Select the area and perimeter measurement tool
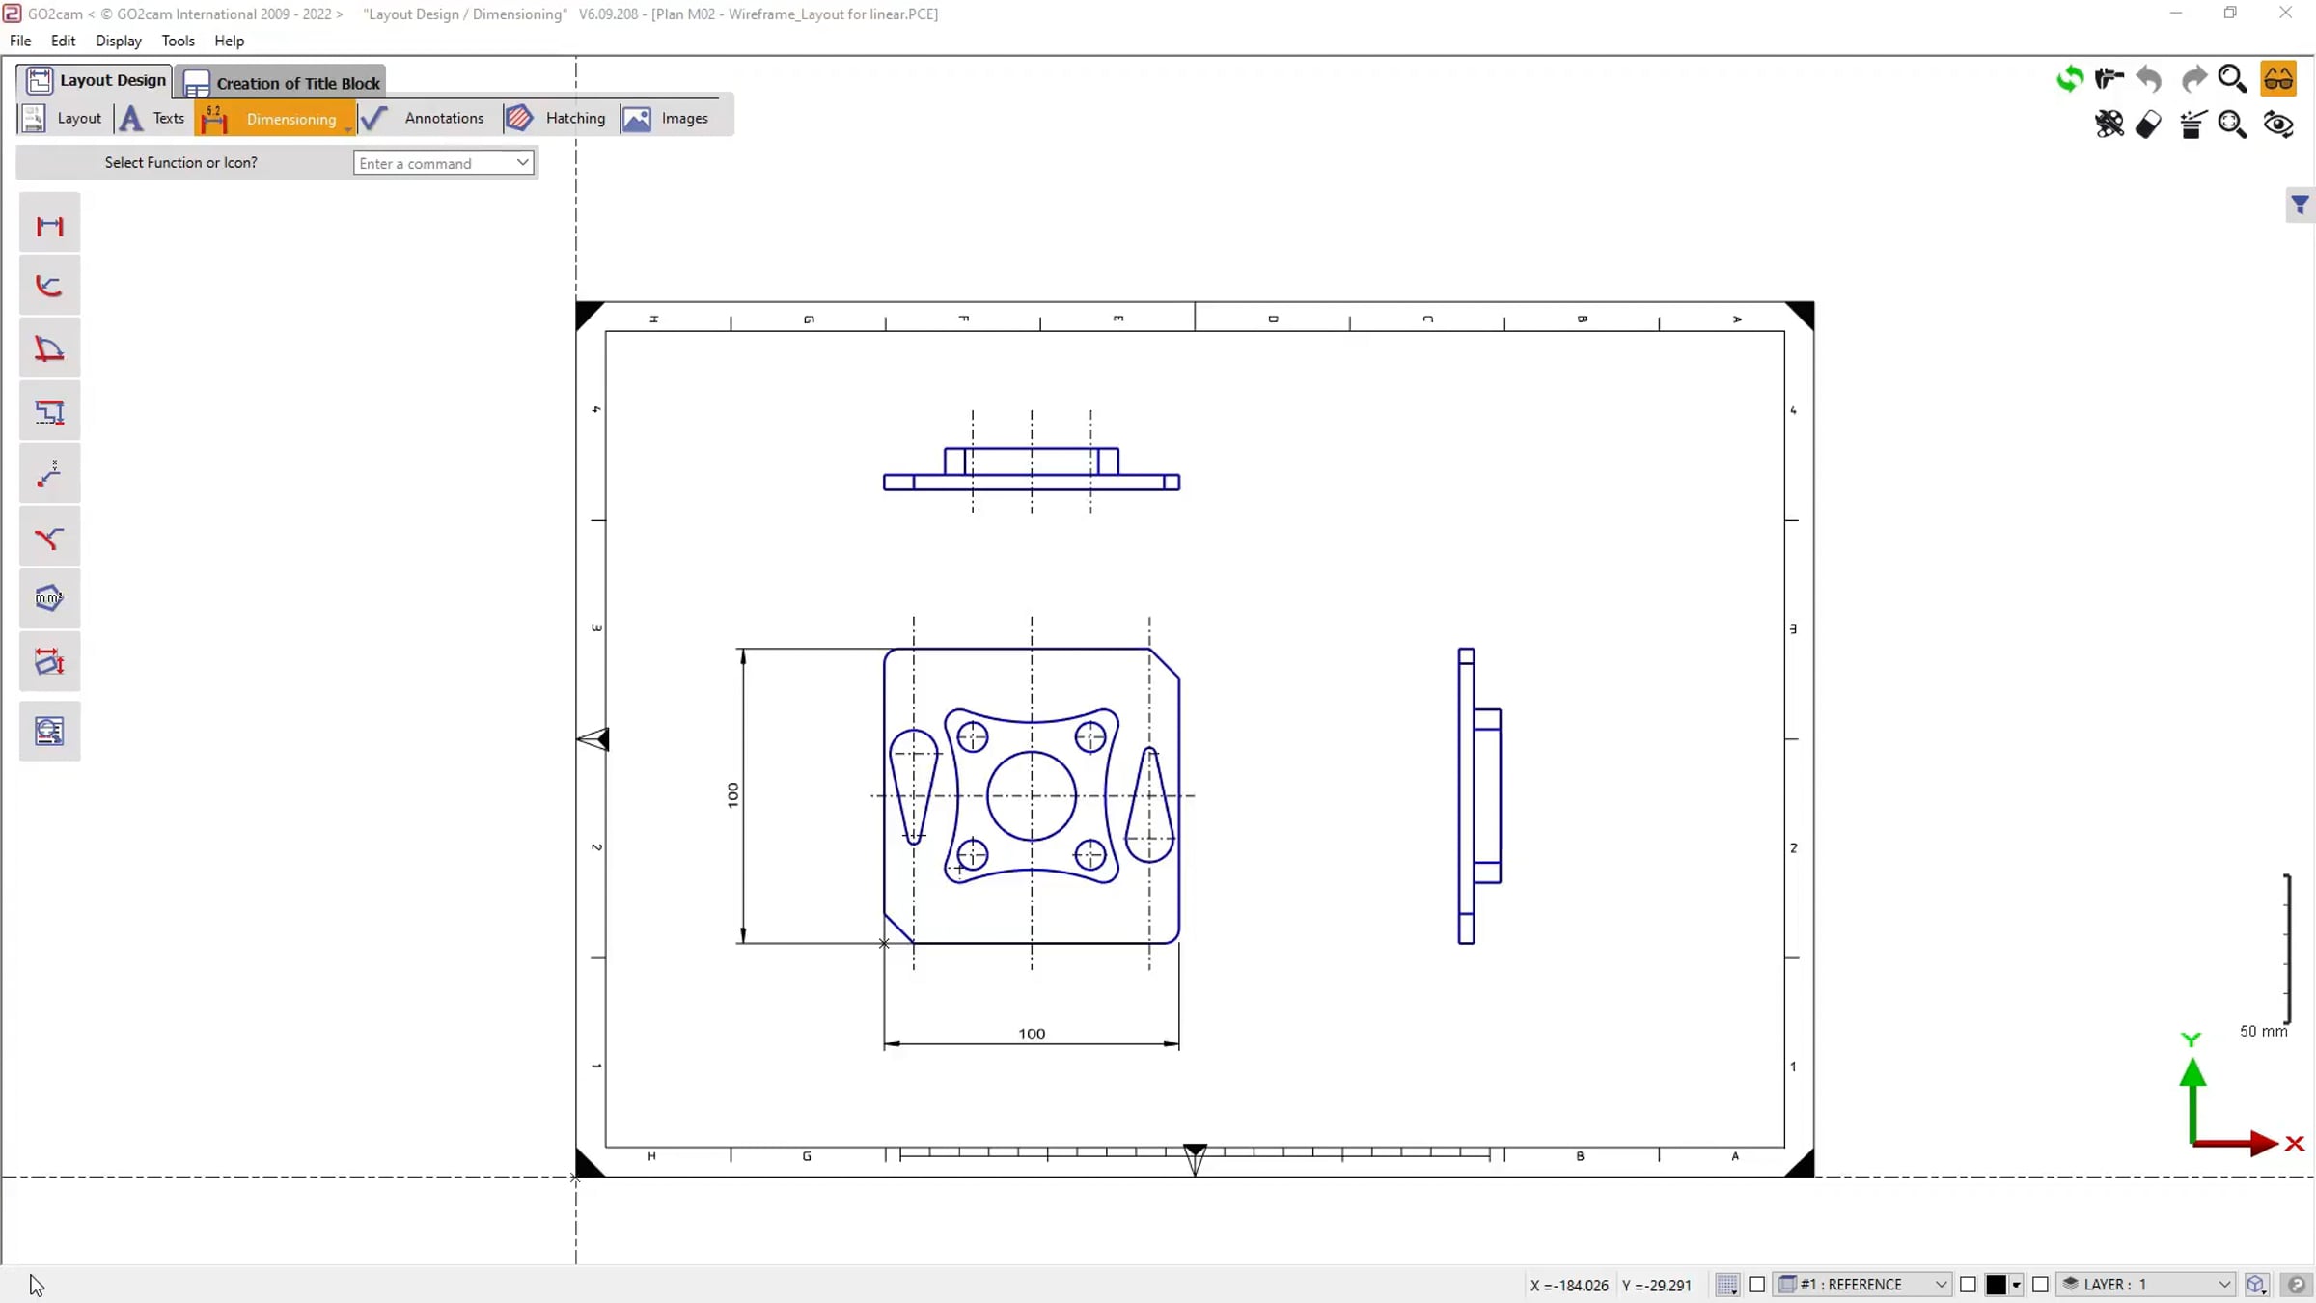Image resolution: width=2316 pixels, height=1303 pixels. click(x=49, y=599)
